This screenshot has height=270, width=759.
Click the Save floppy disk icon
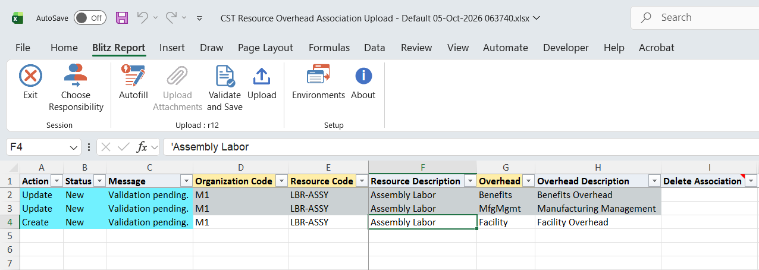click(x=122, y=18)
